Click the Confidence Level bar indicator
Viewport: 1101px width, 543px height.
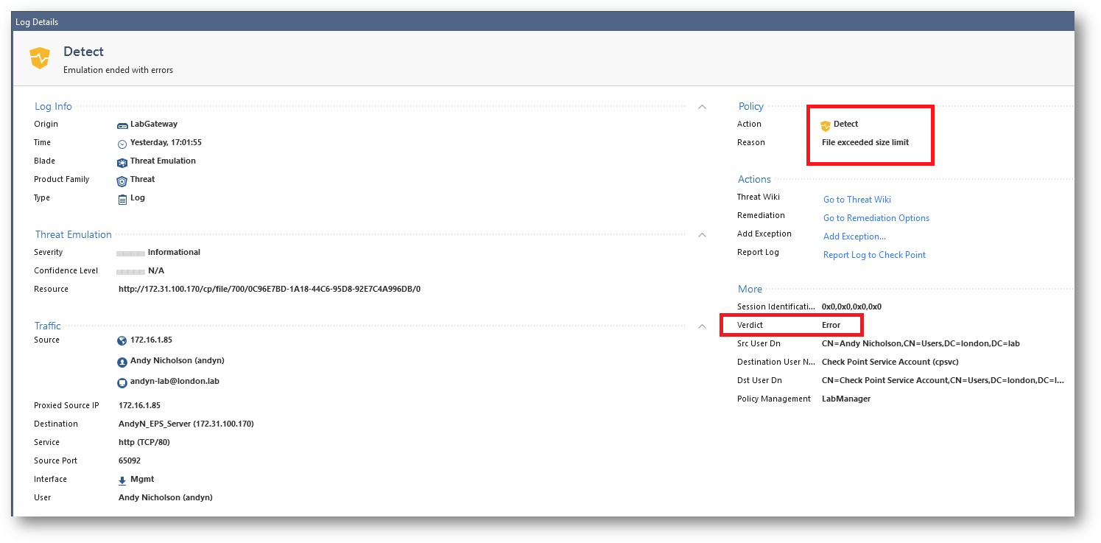pos(130,271)
